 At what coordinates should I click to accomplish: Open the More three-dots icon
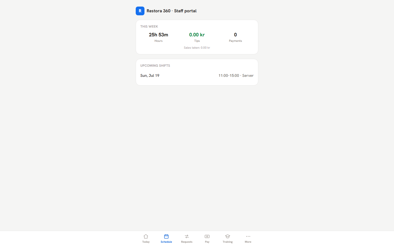(x=248, y=236)
